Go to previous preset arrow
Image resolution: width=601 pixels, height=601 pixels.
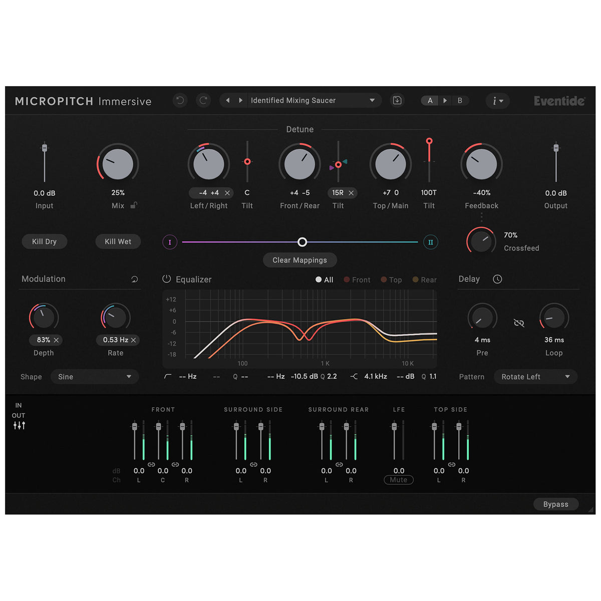tap(228, 101)
